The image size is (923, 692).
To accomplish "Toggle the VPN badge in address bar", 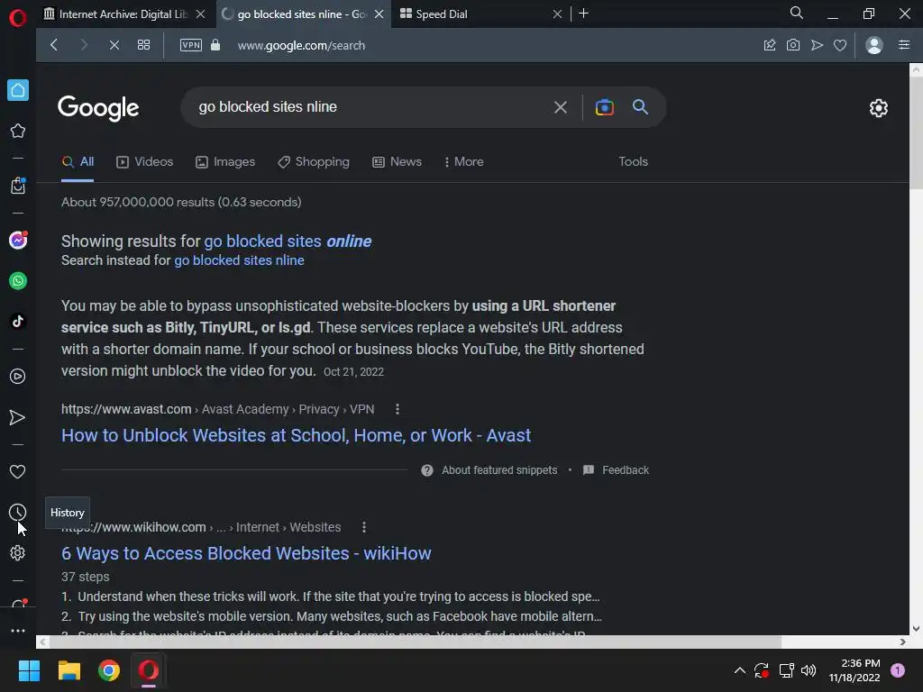I will pos(191,45).
